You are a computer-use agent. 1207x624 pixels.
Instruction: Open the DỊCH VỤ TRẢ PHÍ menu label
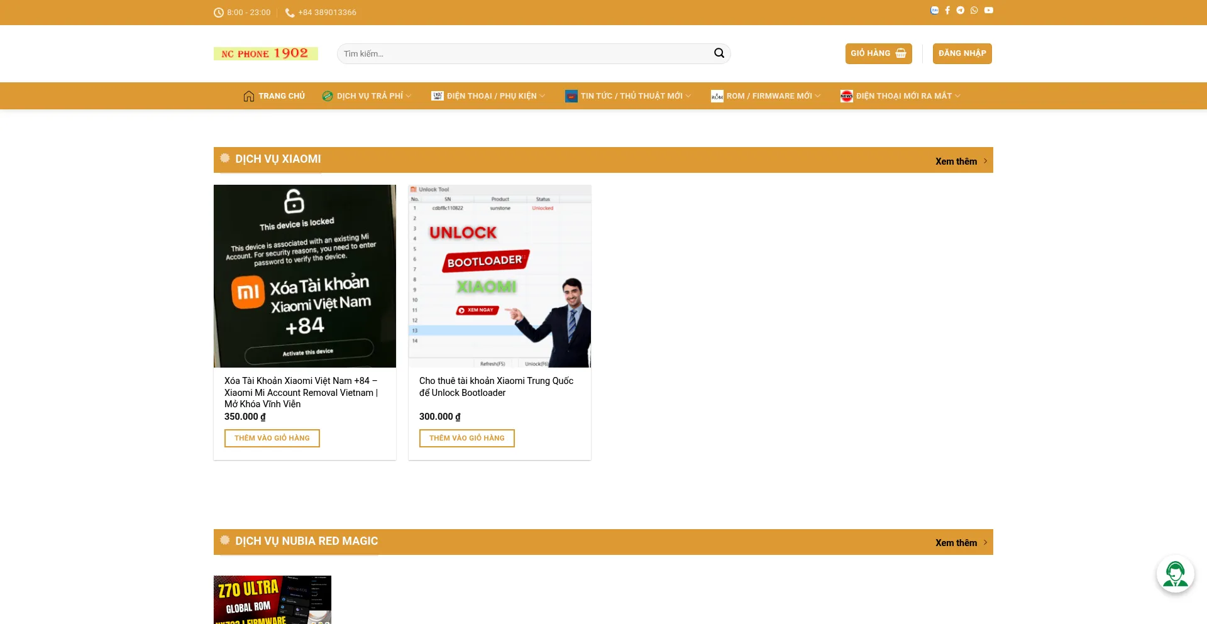(x=370, y=96)
